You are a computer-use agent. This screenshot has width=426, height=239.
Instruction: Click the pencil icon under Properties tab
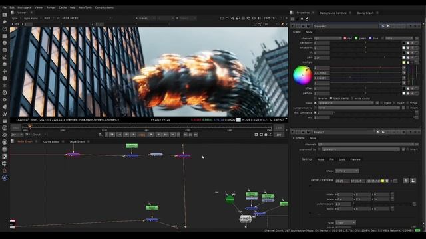[x=307, y=19]
